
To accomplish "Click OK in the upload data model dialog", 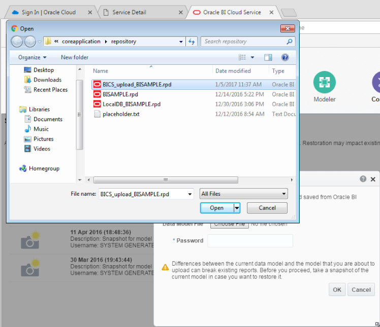I will (x=337, y=290).
